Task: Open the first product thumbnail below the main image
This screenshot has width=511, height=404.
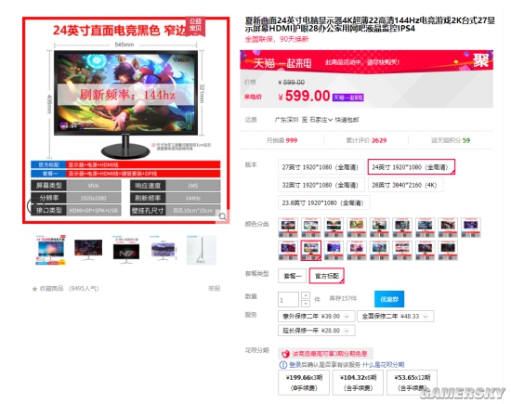Action: pos(51,250)
